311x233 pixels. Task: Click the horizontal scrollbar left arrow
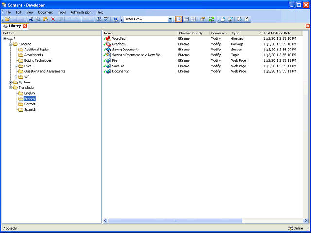[105, 221]
